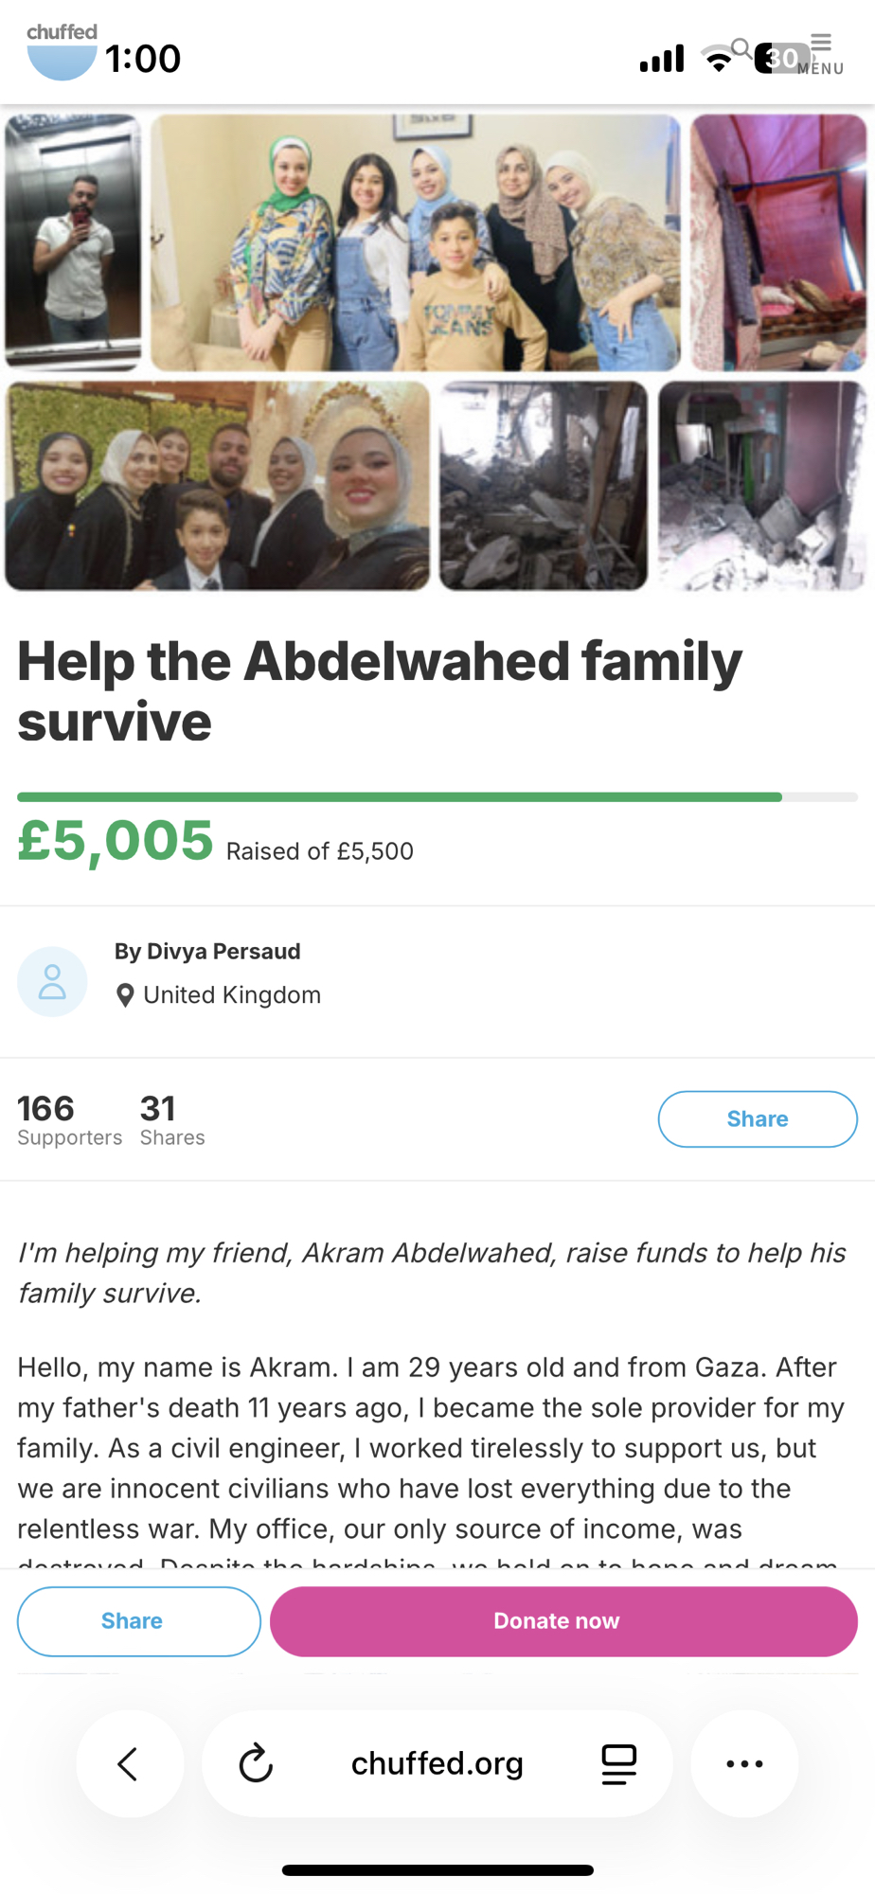Open the By Divya Persaud organiser name
Screen dimensions: 875x1894
click(x=207, y=952)
